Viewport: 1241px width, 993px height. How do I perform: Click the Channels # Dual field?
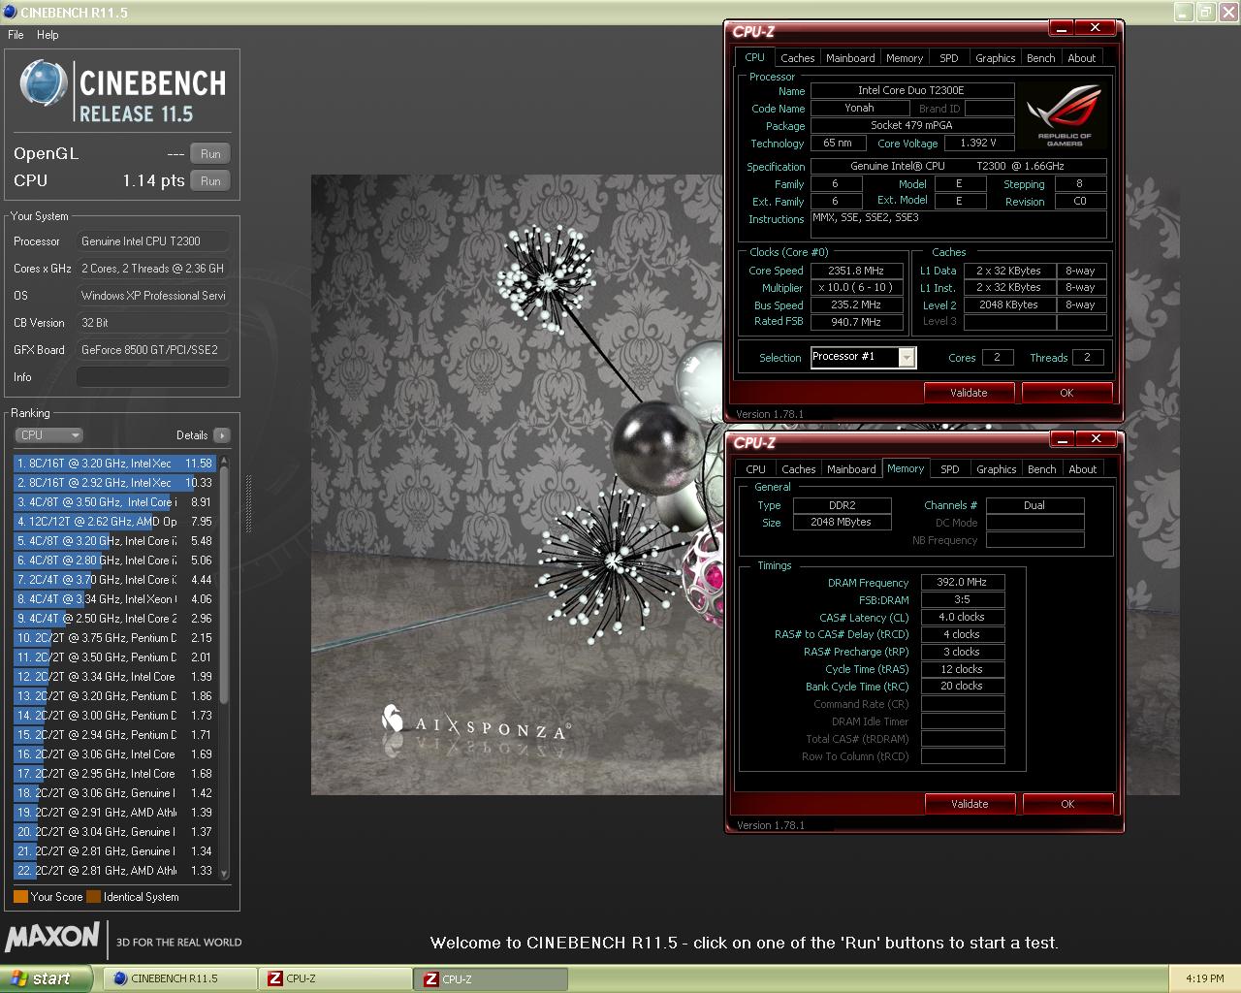click(x=1034, y=505)
